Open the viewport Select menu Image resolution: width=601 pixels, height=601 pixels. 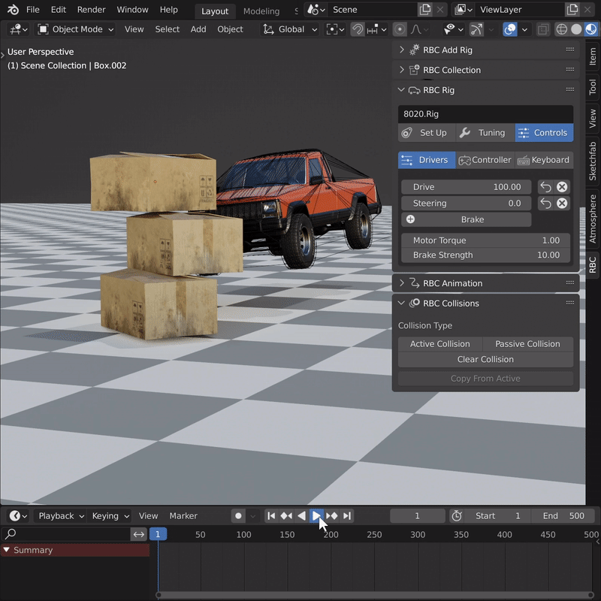(x=167, y=29)
